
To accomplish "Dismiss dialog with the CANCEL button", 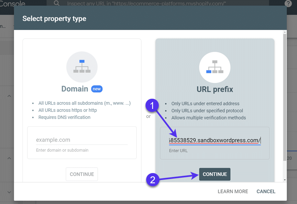I will pos(266,191).
